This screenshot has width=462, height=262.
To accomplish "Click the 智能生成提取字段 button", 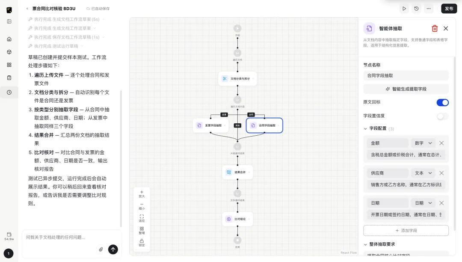I will coord(406,89).
